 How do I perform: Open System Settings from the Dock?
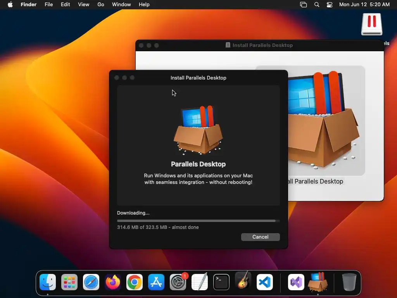(x=178, y=282)
